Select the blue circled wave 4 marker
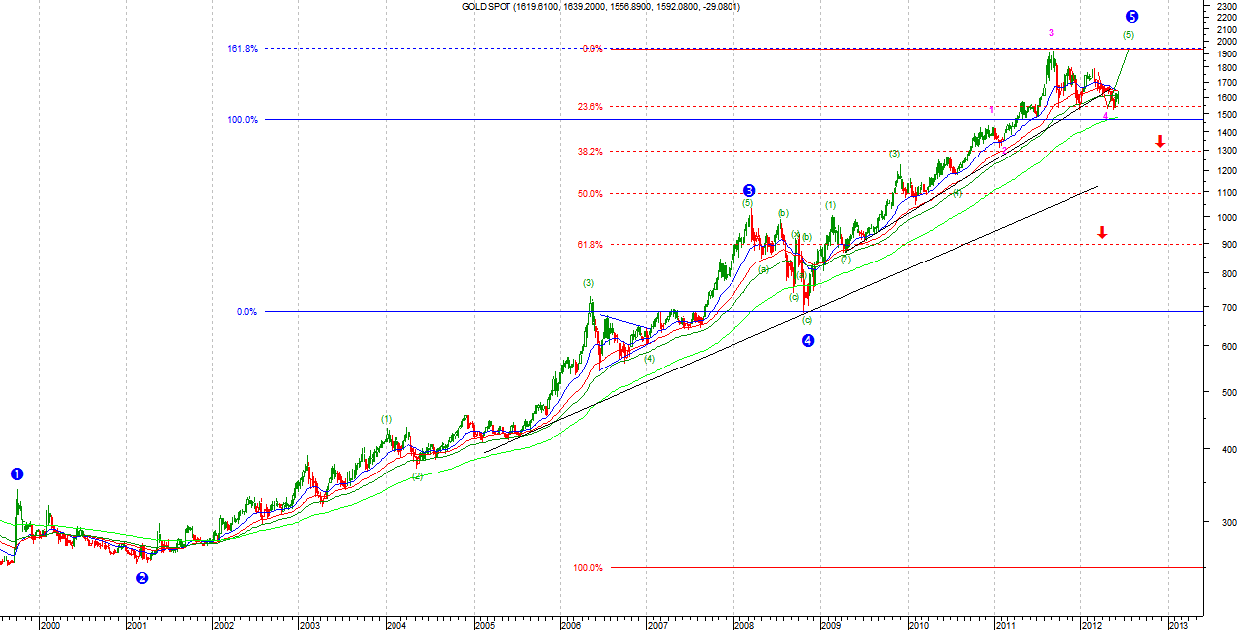1239x630 pixels. 808,341
